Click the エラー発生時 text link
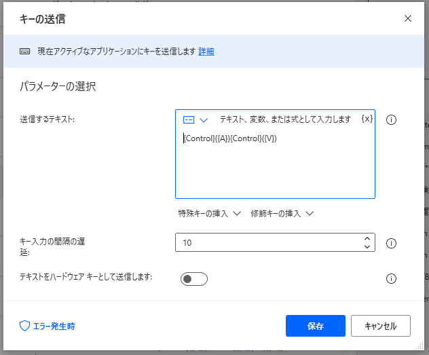429x355 pixels. click(x=54, y=326)
